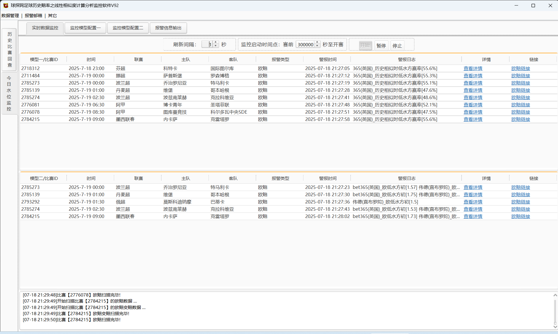
Task: Open the 其它 menu
Action: [52, 16]
